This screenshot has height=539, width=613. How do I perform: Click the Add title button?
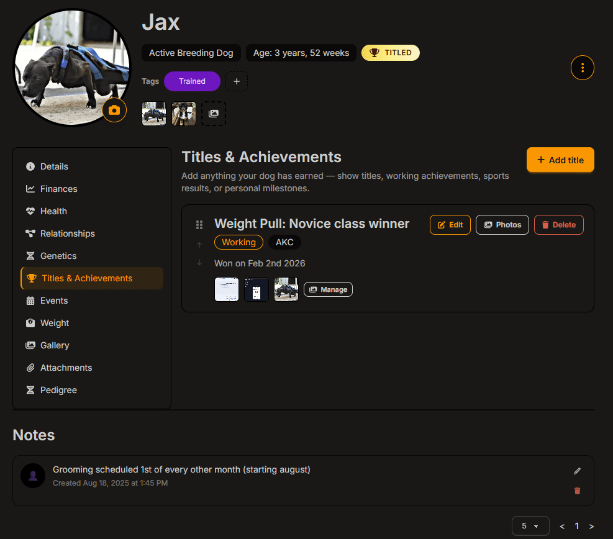tap(560, 160)
